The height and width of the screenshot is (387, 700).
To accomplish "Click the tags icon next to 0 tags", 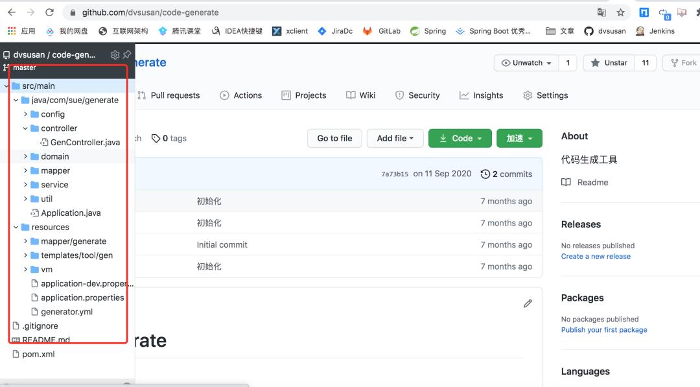I will pyautogui.click(x=156, y=138).
